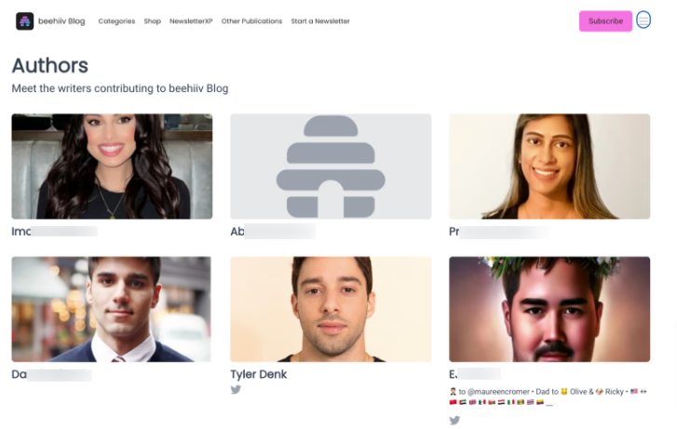Go to Shop in the top navigation
The height and width of the screenshot is (429, 677).
(x=153, y=21)
